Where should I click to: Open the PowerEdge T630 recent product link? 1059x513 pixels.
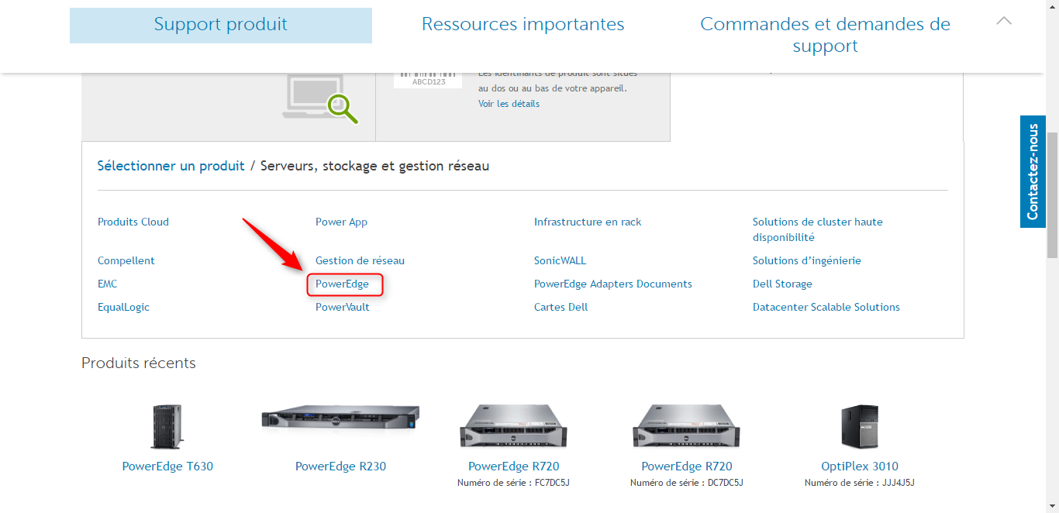tap(167, 467)
